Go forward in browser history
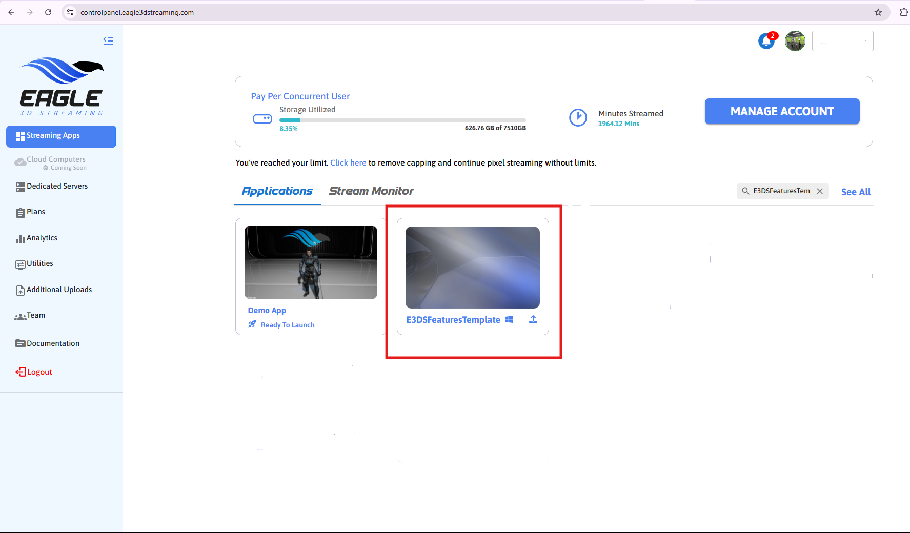Screen dimensions: 910x533 click(30, 12)
